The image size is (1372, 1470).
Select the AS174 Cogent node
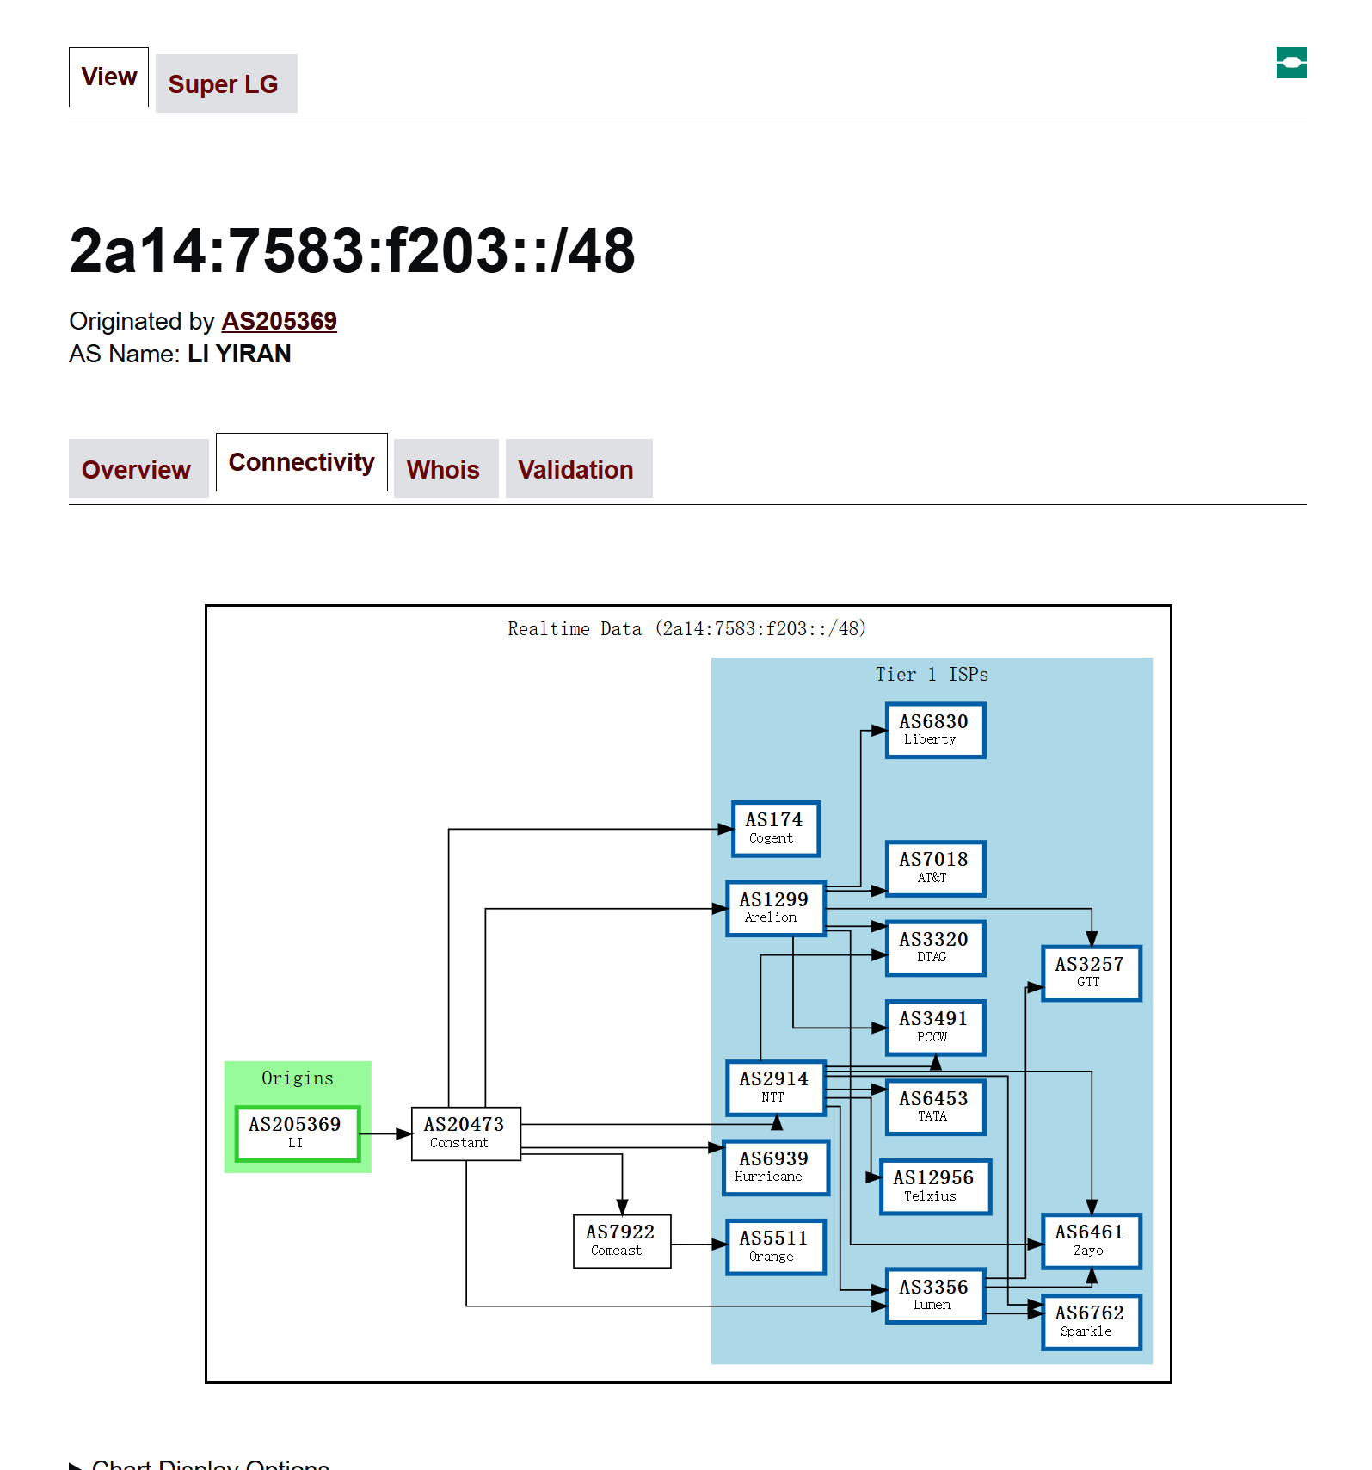coord(775,829)
